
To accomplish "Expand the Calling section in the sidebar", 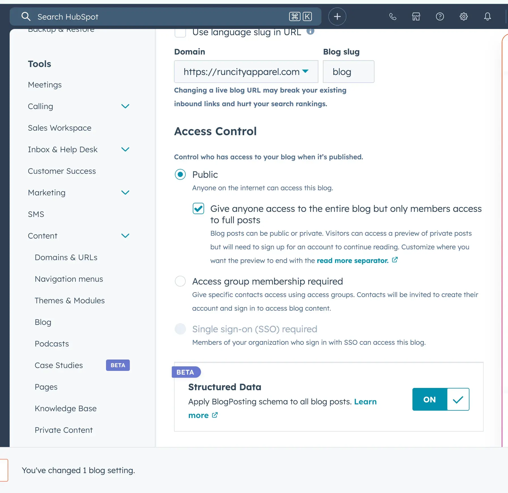I will click(x=125, y=106).
